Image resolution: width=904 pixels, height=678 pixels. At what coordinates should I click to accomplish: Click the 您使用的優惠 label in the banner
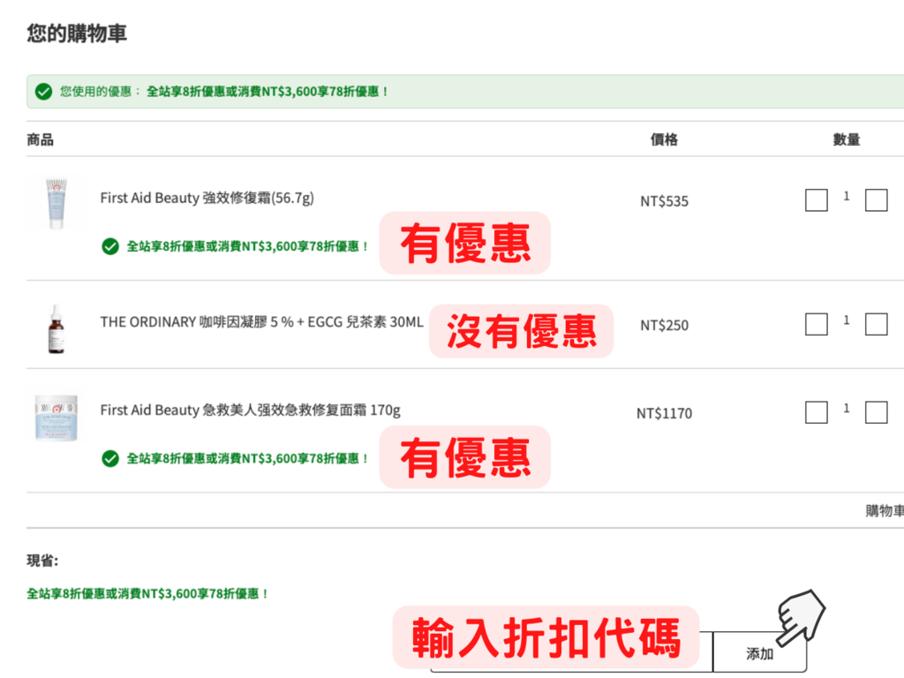coord(101,92)
